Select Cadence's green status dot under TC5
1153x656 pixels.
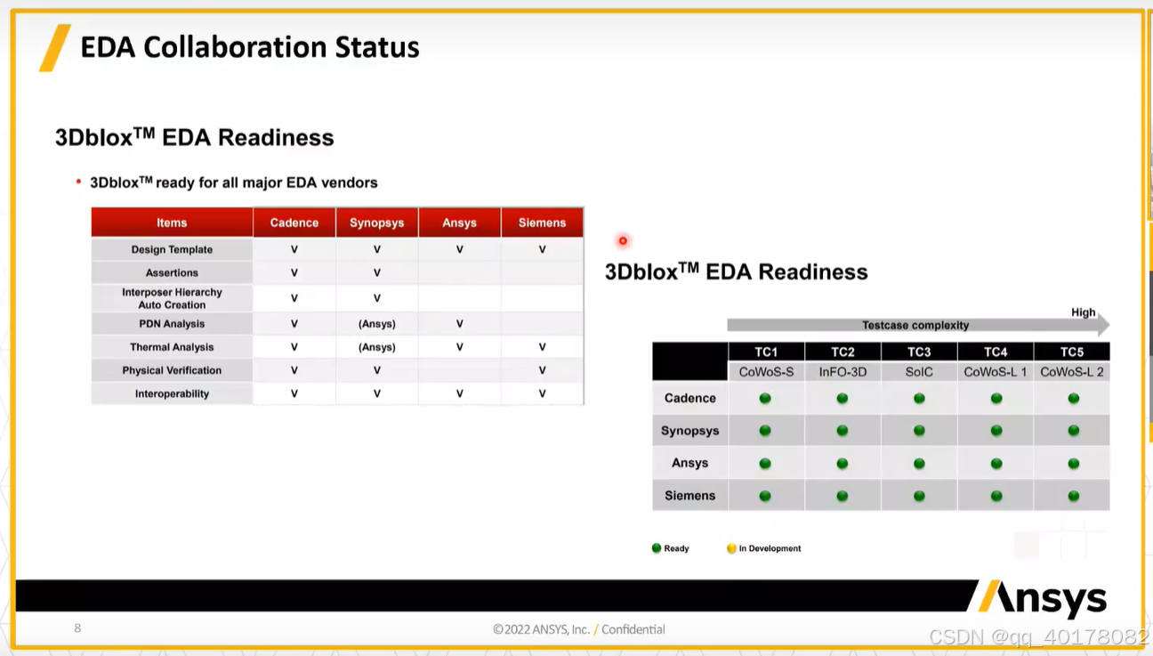1074,398
